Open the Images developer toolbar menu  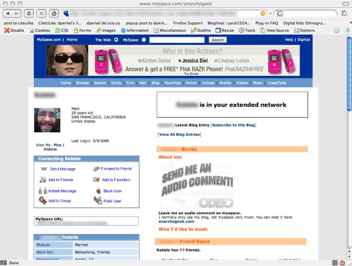point(106,30)
